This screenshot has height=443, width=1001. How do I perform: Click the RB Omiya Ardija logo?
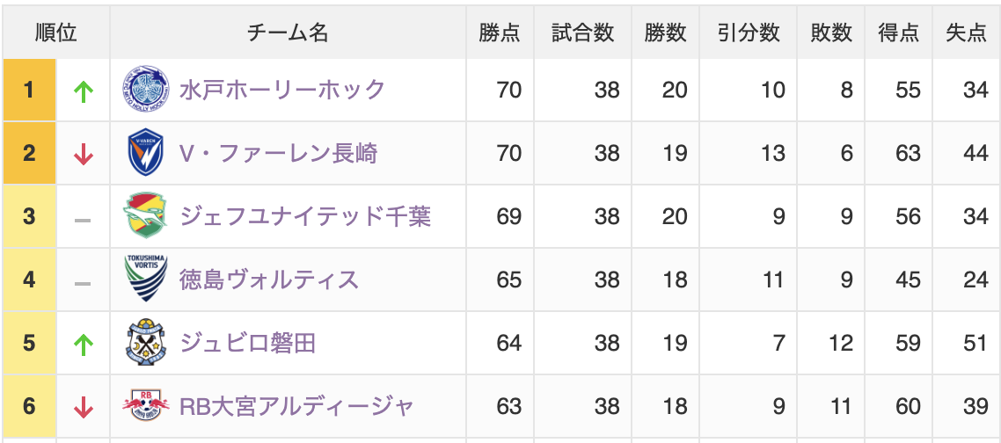click(143, 406)
